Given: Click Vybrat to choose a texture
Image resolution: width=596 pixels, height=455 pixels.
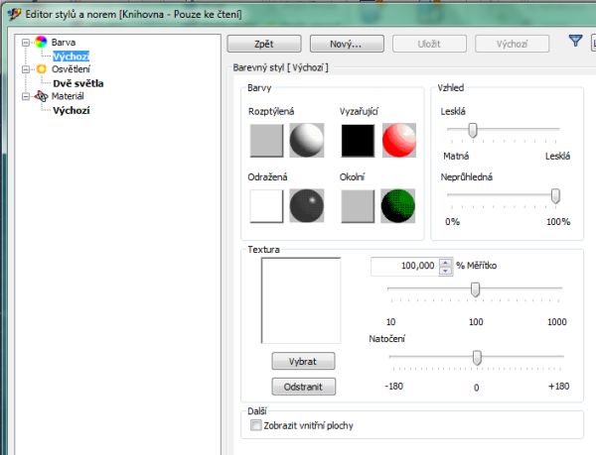Looking at the screenshot, I should [303, 361].
